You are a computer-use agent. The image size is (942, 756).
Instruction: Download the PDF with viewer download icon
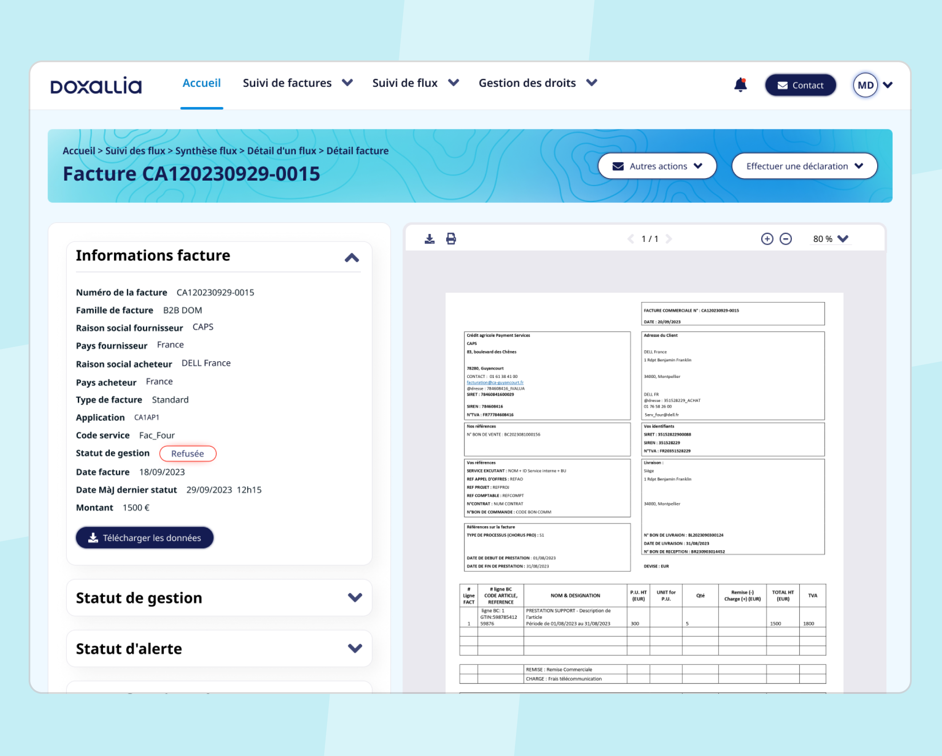point(429,239)
